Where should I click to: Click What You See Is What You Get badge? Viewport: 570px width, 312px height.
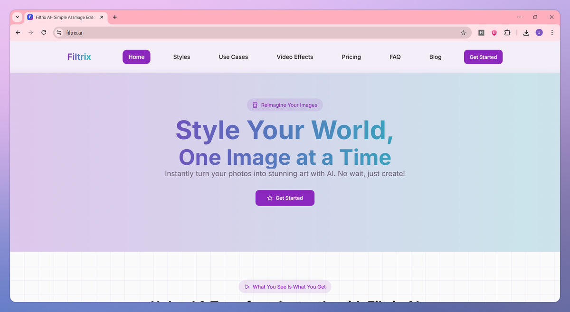[285, 287]
